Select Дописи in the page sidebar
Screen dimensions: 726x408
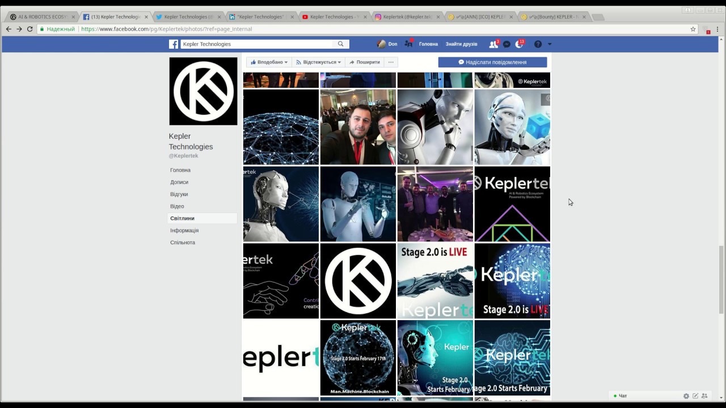pos(179,182)
